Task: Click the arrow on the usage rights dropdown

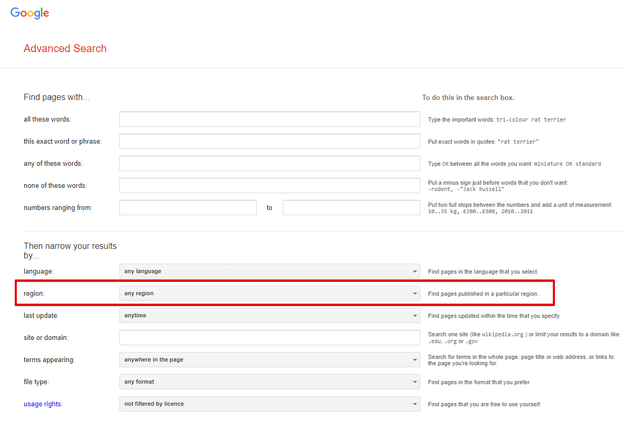Action: [x=414, y=405]
